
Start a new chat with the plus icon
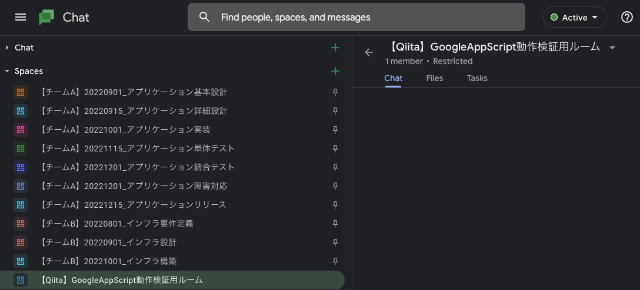point(335,48)
